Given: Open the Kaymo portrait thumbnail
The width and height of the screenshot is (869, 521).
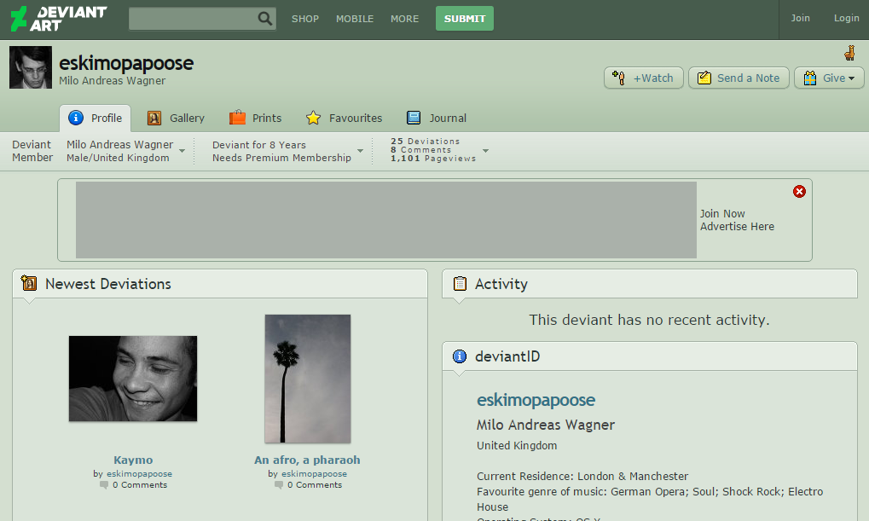Looking at the screenshot, I should pyautogui.click(x=133, y=379).
